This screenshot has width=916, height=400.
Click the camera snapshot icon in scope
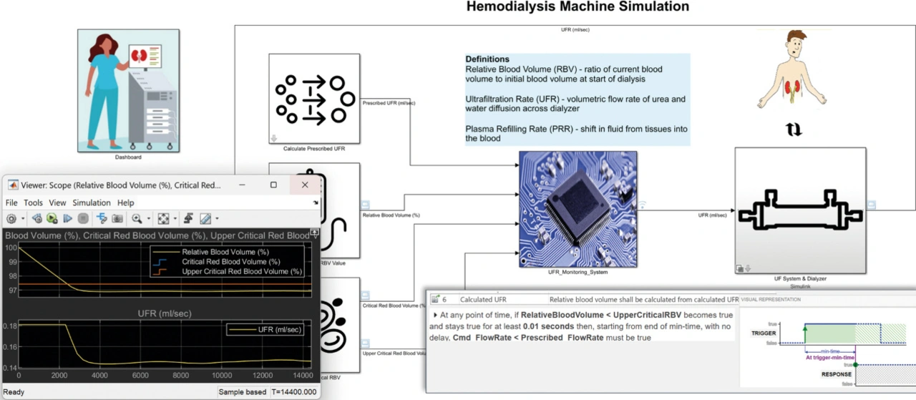117,219
